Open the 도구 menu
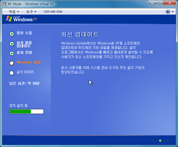Viewport: 178px width, 147px height. pos(31,12)
